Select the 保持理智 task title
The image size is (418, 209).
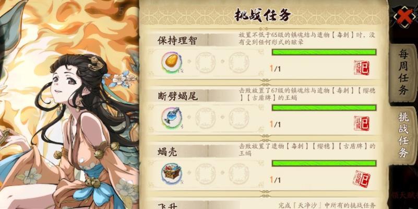(x=177, y=41)
